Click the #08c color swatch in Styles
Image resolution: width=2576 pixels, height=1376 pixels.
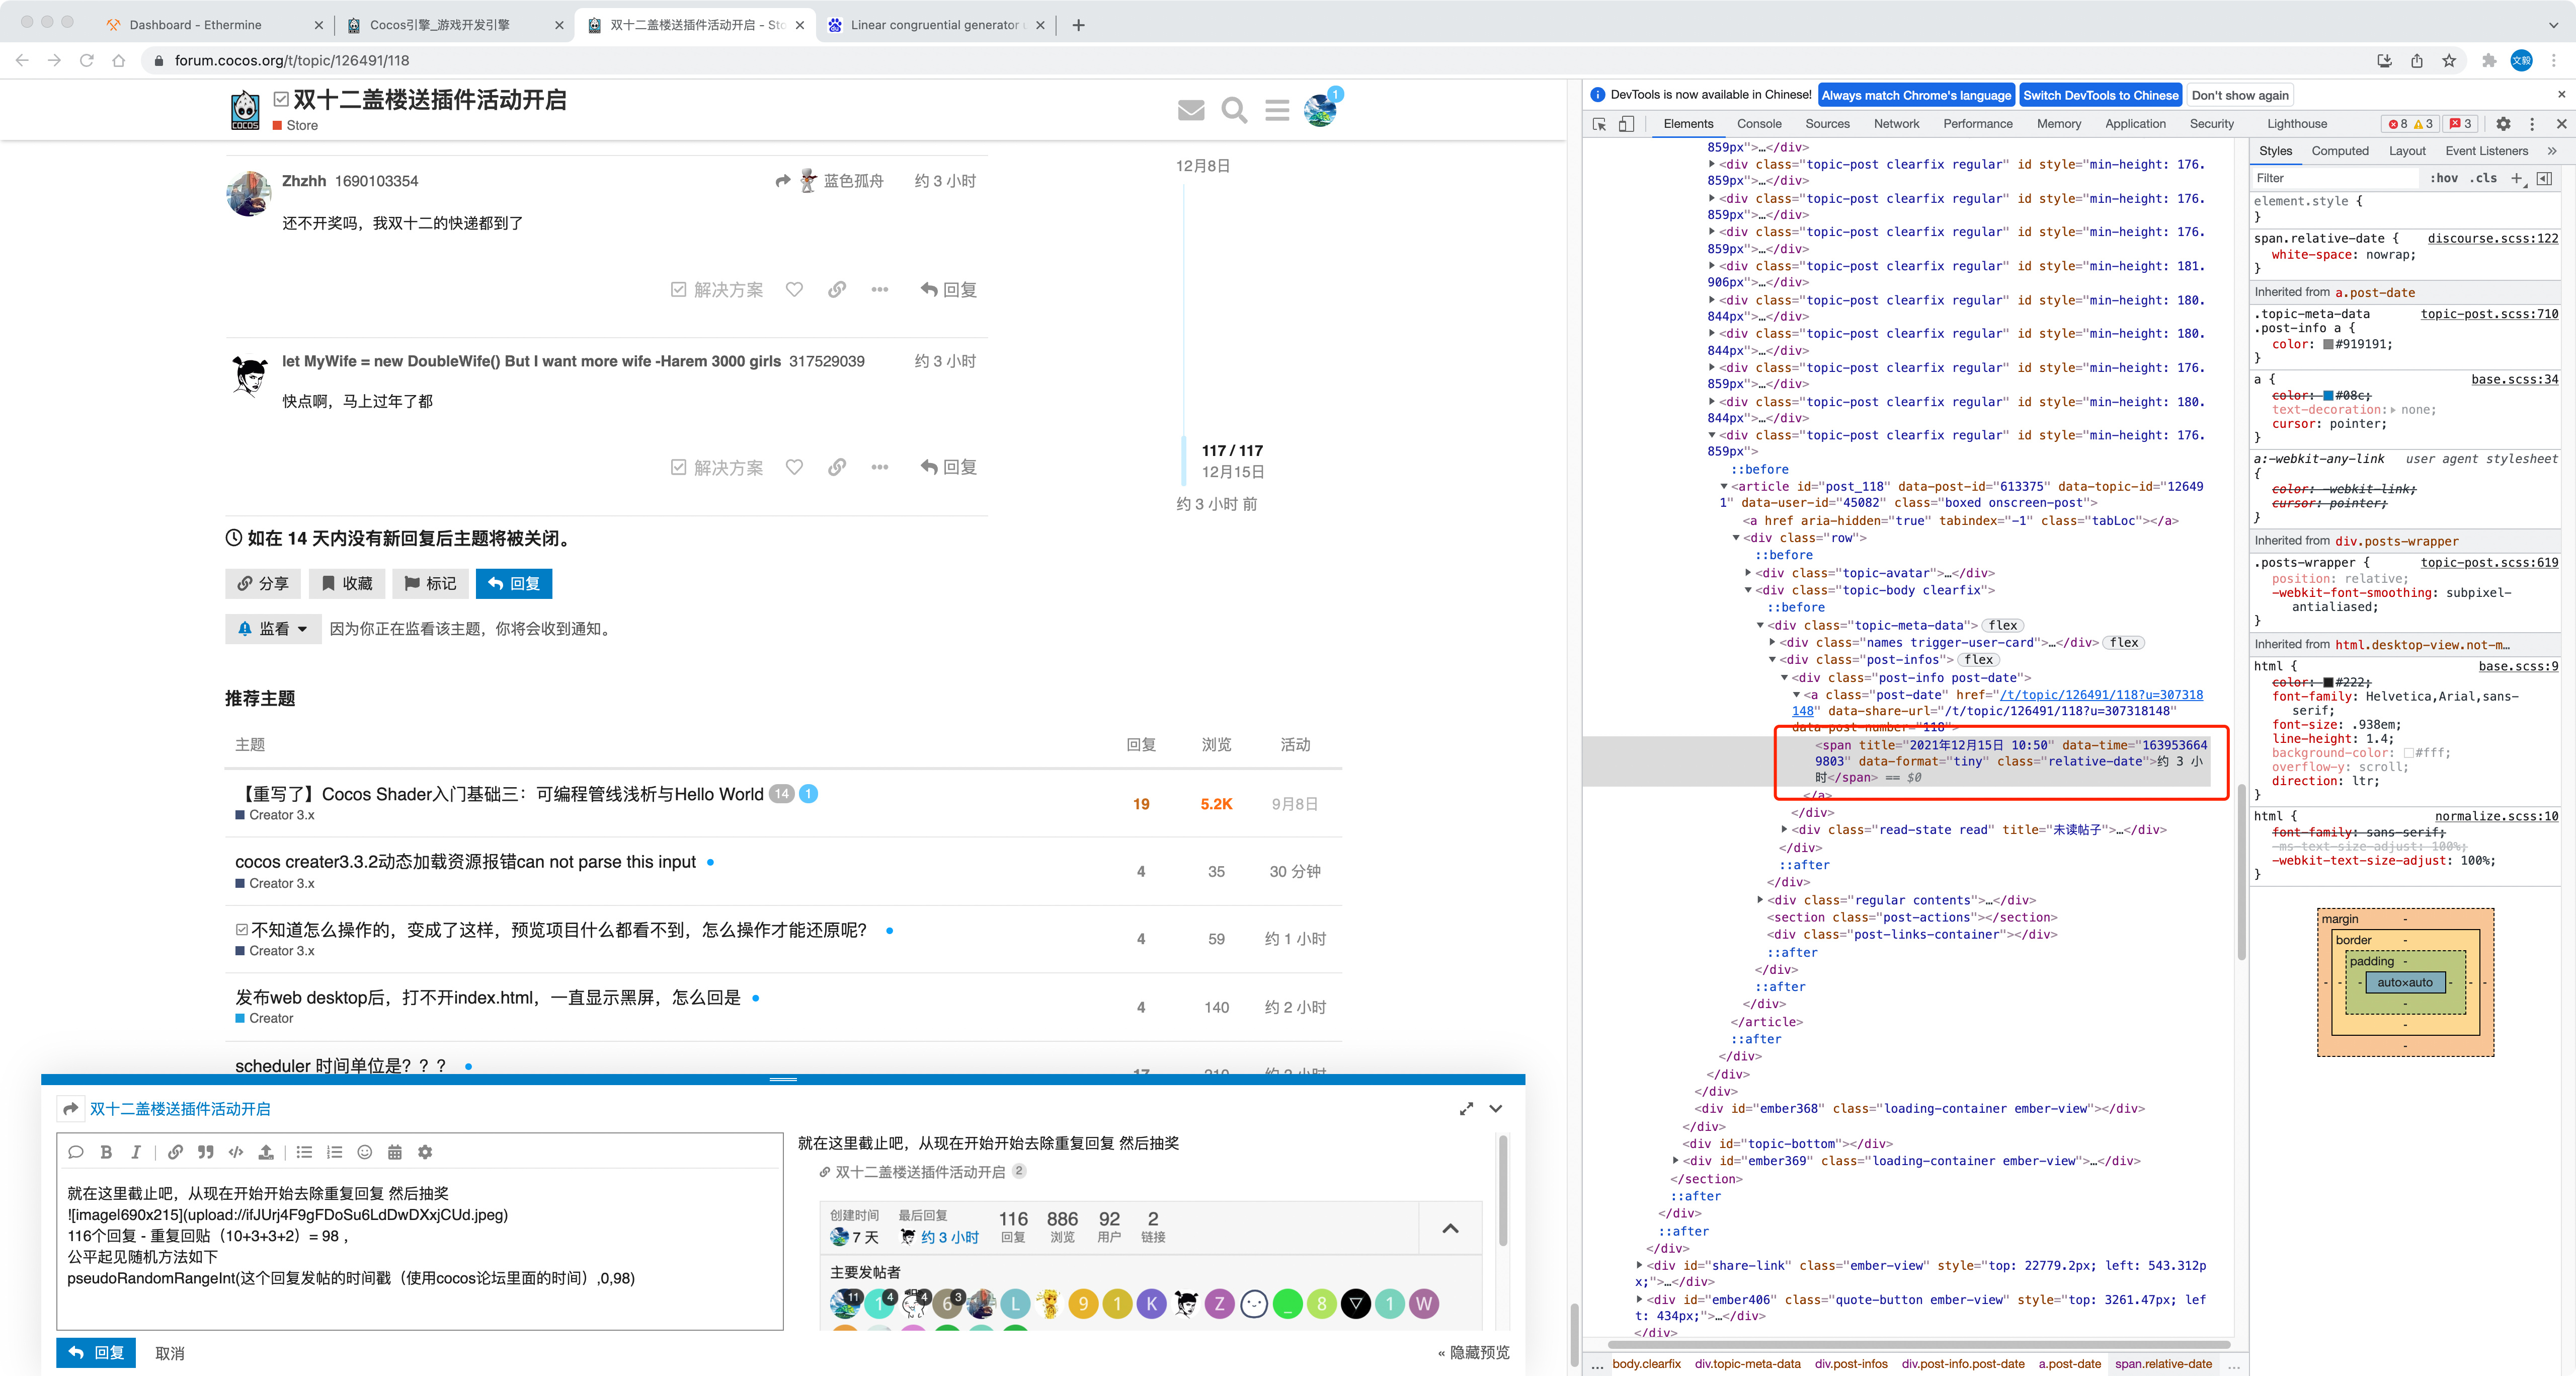point(2328,396)
